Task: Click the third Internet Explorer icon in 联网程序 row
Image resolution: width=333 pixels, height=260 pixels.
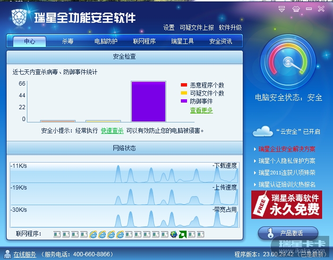Action: (x=111, y=234)
